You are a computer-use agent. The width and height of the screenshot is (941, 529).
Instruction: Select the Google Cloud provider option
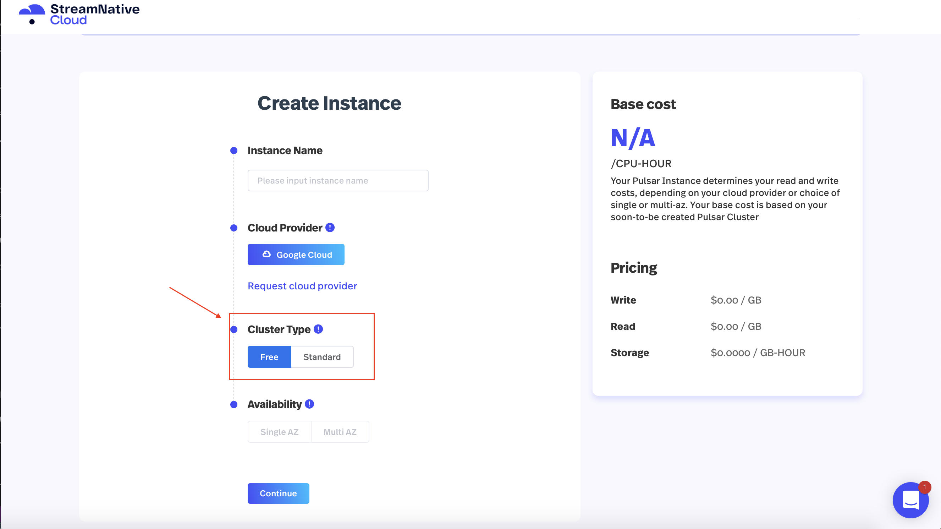tap(296, 254)
